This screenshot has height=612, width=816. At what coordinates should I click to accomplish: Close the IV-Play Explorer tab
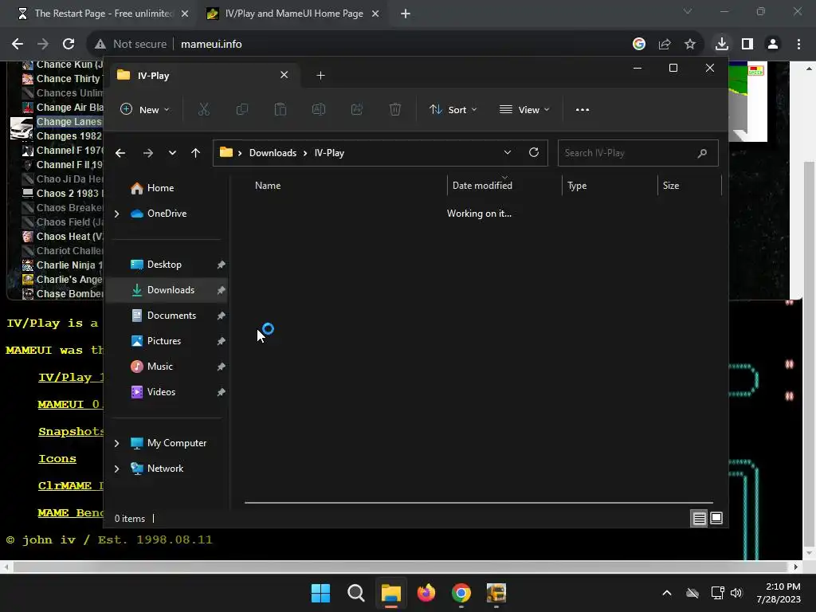(284, 75)
